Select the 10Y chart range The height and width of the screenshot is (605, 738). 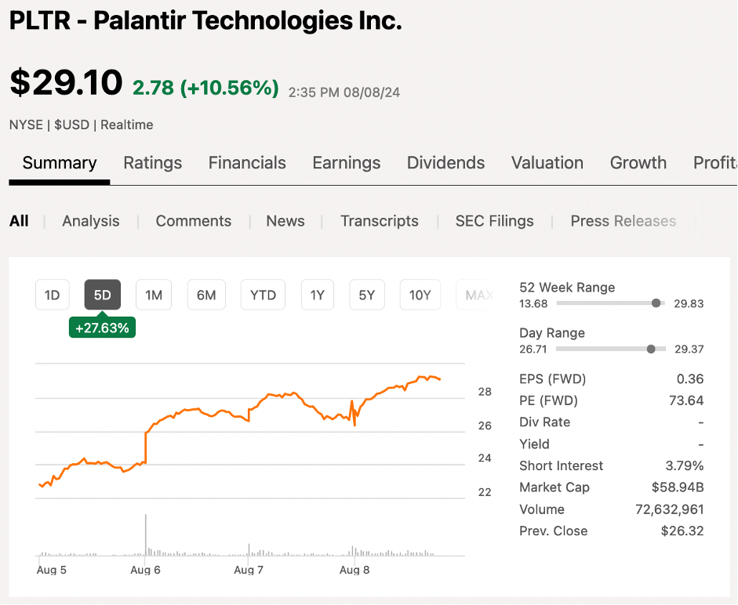pyautogui.click(x=420, y=295)
